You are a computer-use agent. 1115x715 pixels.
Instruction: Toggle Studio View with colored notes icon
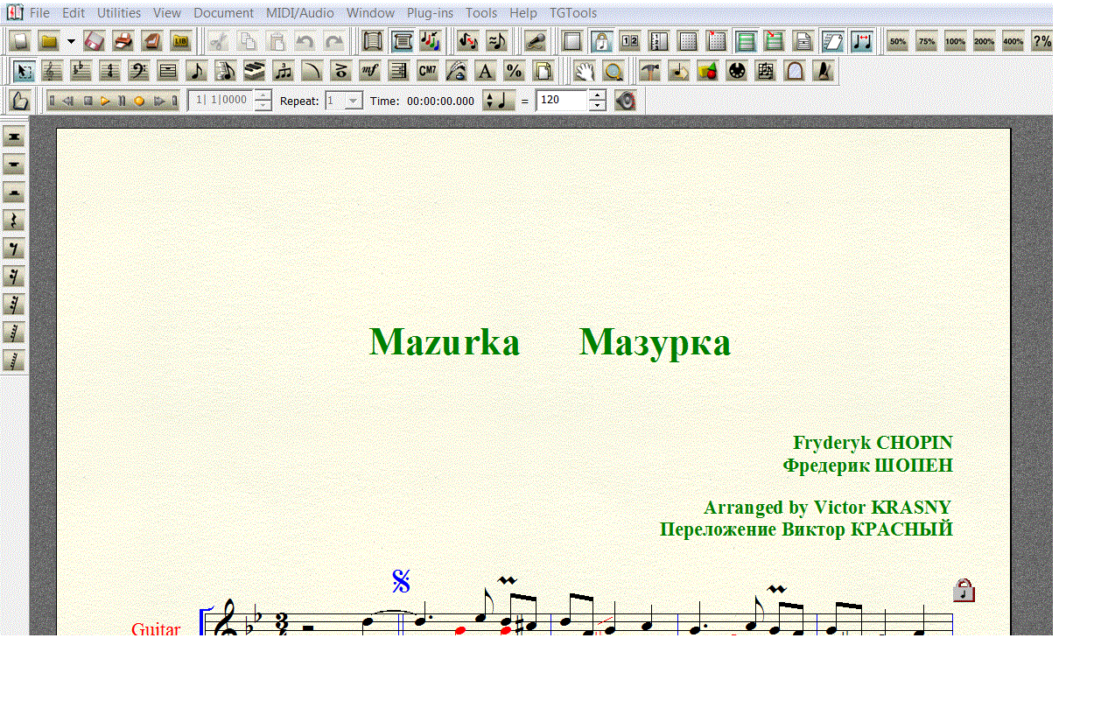point(431,41)
